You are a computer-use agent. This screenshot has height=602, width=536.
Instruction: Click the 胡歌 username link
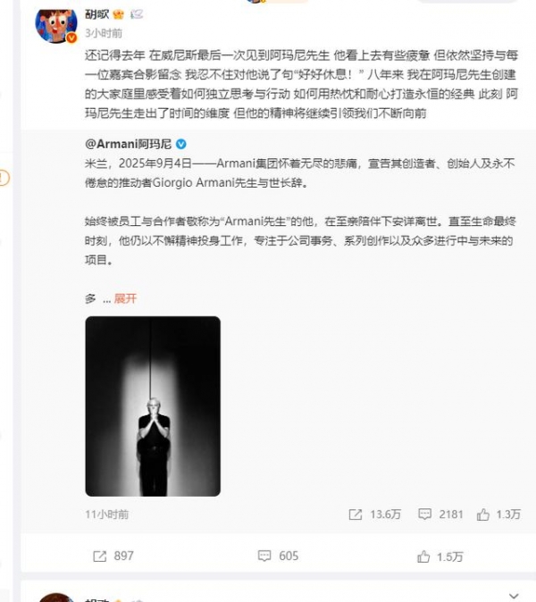96,14
